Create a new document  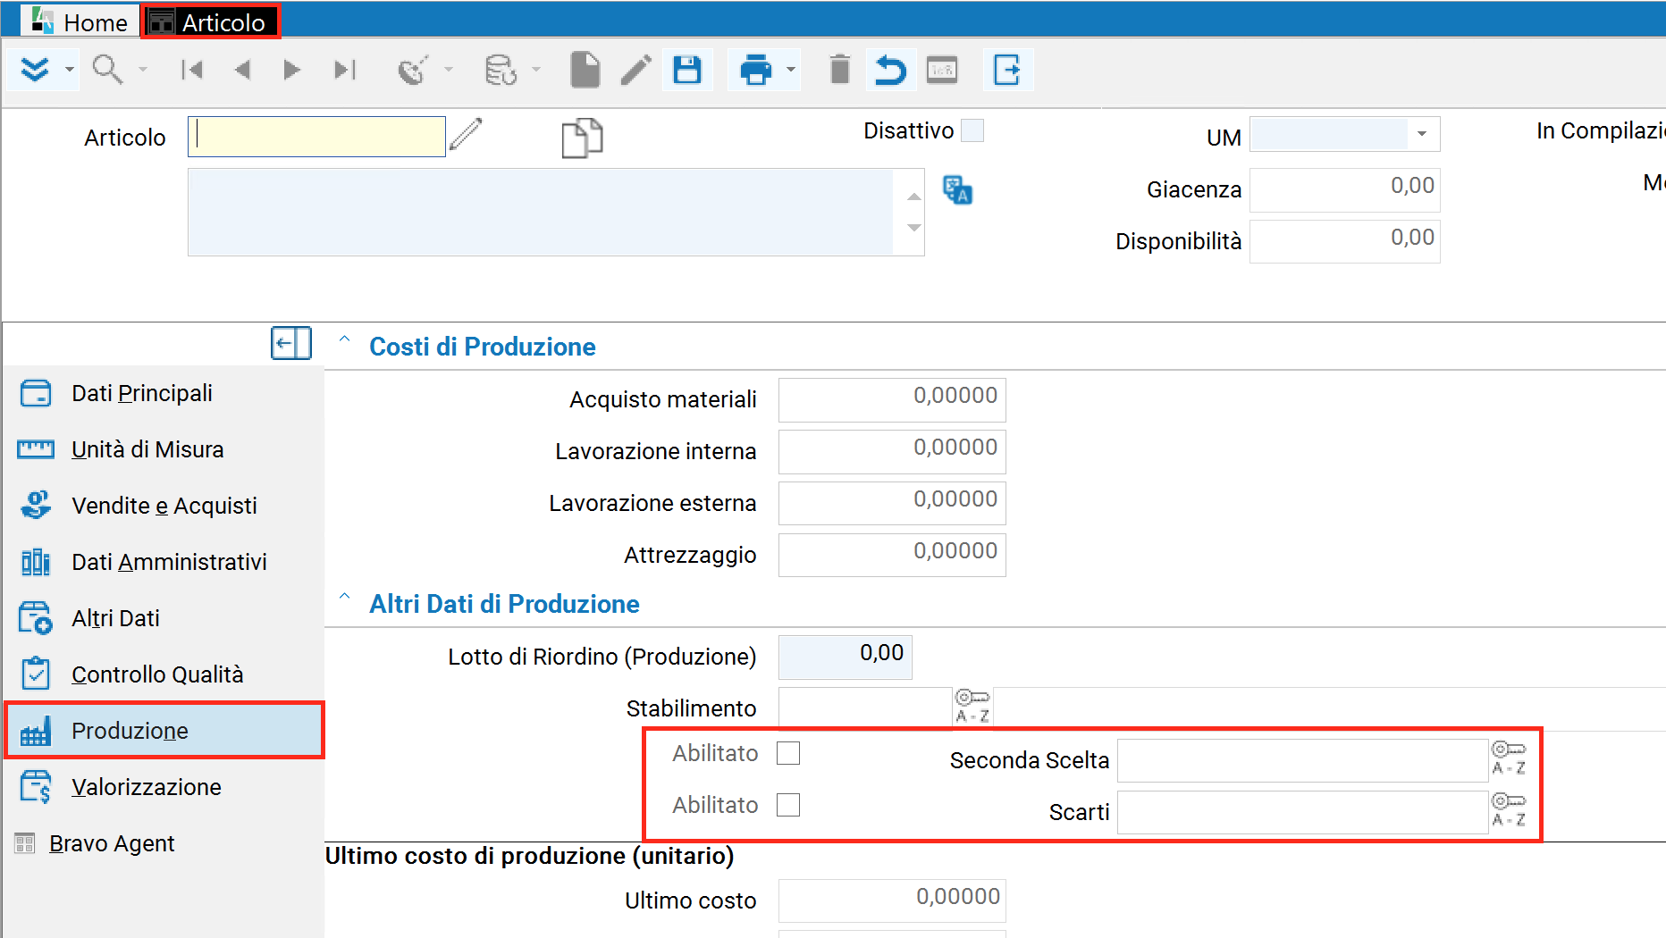(585, 70)
